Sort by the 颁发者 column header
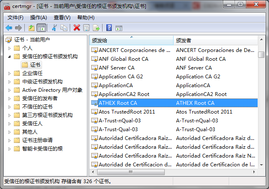Screen dimensions: 269x189 coord(216,40)
